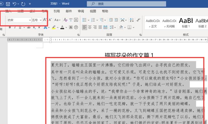Toggle strikethrough formatting
This screenshot has height=124, width=208.
(x=29, y=28)
